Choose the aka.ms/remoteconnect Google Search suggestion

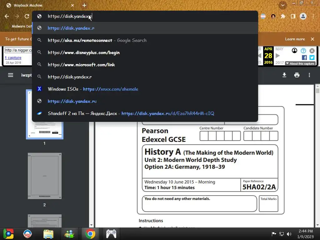[x=145, y=40]
